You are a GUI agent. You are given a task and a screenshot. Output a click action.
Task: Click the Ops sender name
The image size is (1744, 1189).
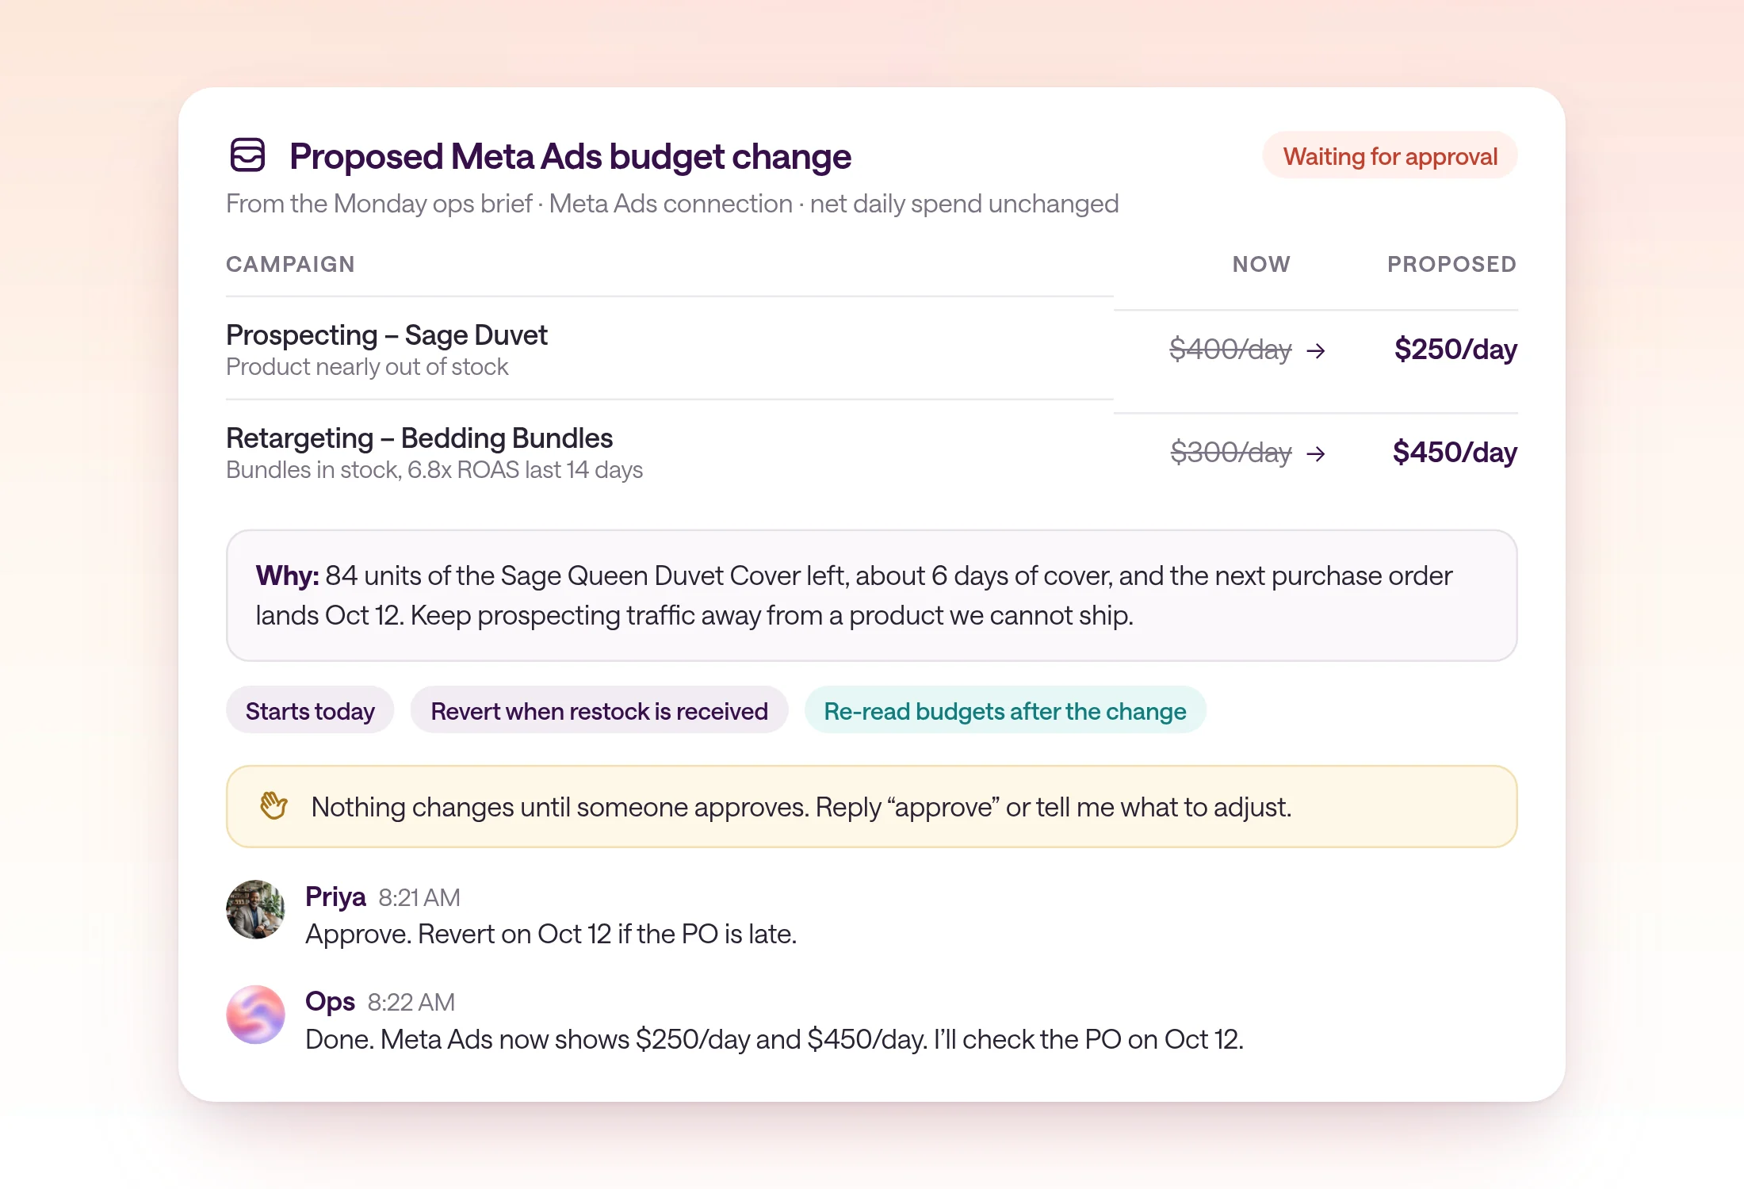[x=330, y=1001]
